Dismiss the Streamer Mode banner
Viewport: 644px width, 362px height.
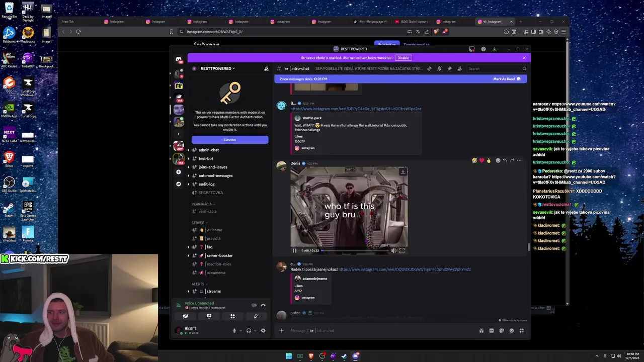tap(524, 58)
